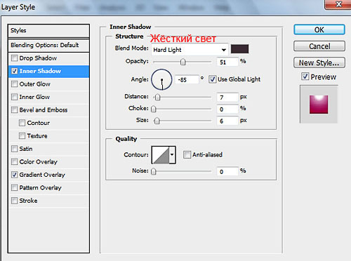Open the Styles presets section
This screenshot has width=351, height=261.
[x=48, y=31]
